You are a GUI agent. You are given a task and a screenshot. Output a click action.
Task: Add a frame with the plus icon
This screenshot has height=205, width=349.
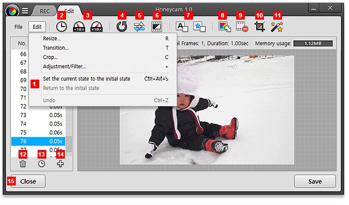tap(61, 164)
